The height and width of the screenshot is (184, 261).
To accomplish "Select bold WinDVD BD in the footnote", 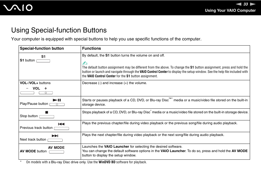I will 107,162.
